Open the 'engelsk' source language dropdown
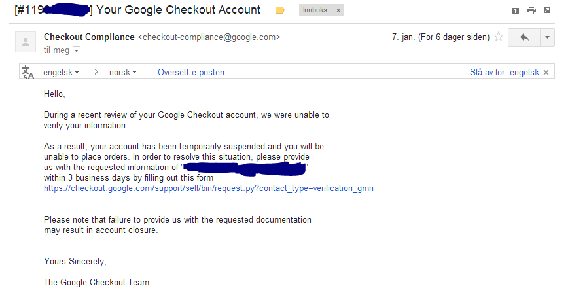This screenshot has width=570, height=303. click(x=61, y=72)
